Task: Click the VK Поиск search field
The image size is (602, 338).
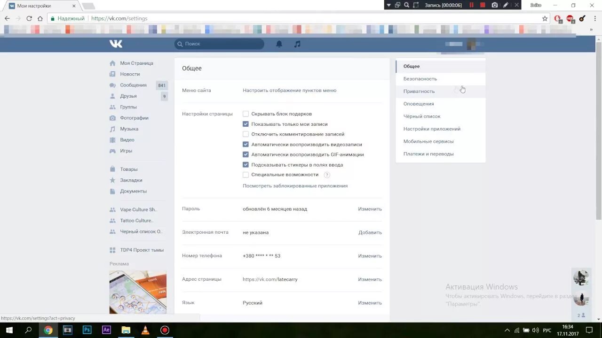Action: [219, 44]
